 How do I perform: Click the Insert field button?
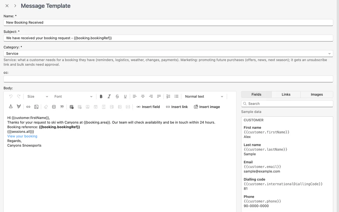click(x=148, y=107)
